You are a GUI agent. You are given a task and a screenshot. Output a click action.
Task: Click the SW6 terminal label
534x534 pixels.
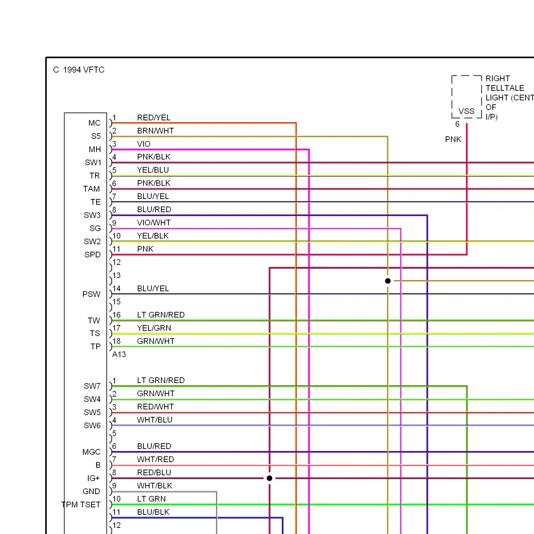92,425
